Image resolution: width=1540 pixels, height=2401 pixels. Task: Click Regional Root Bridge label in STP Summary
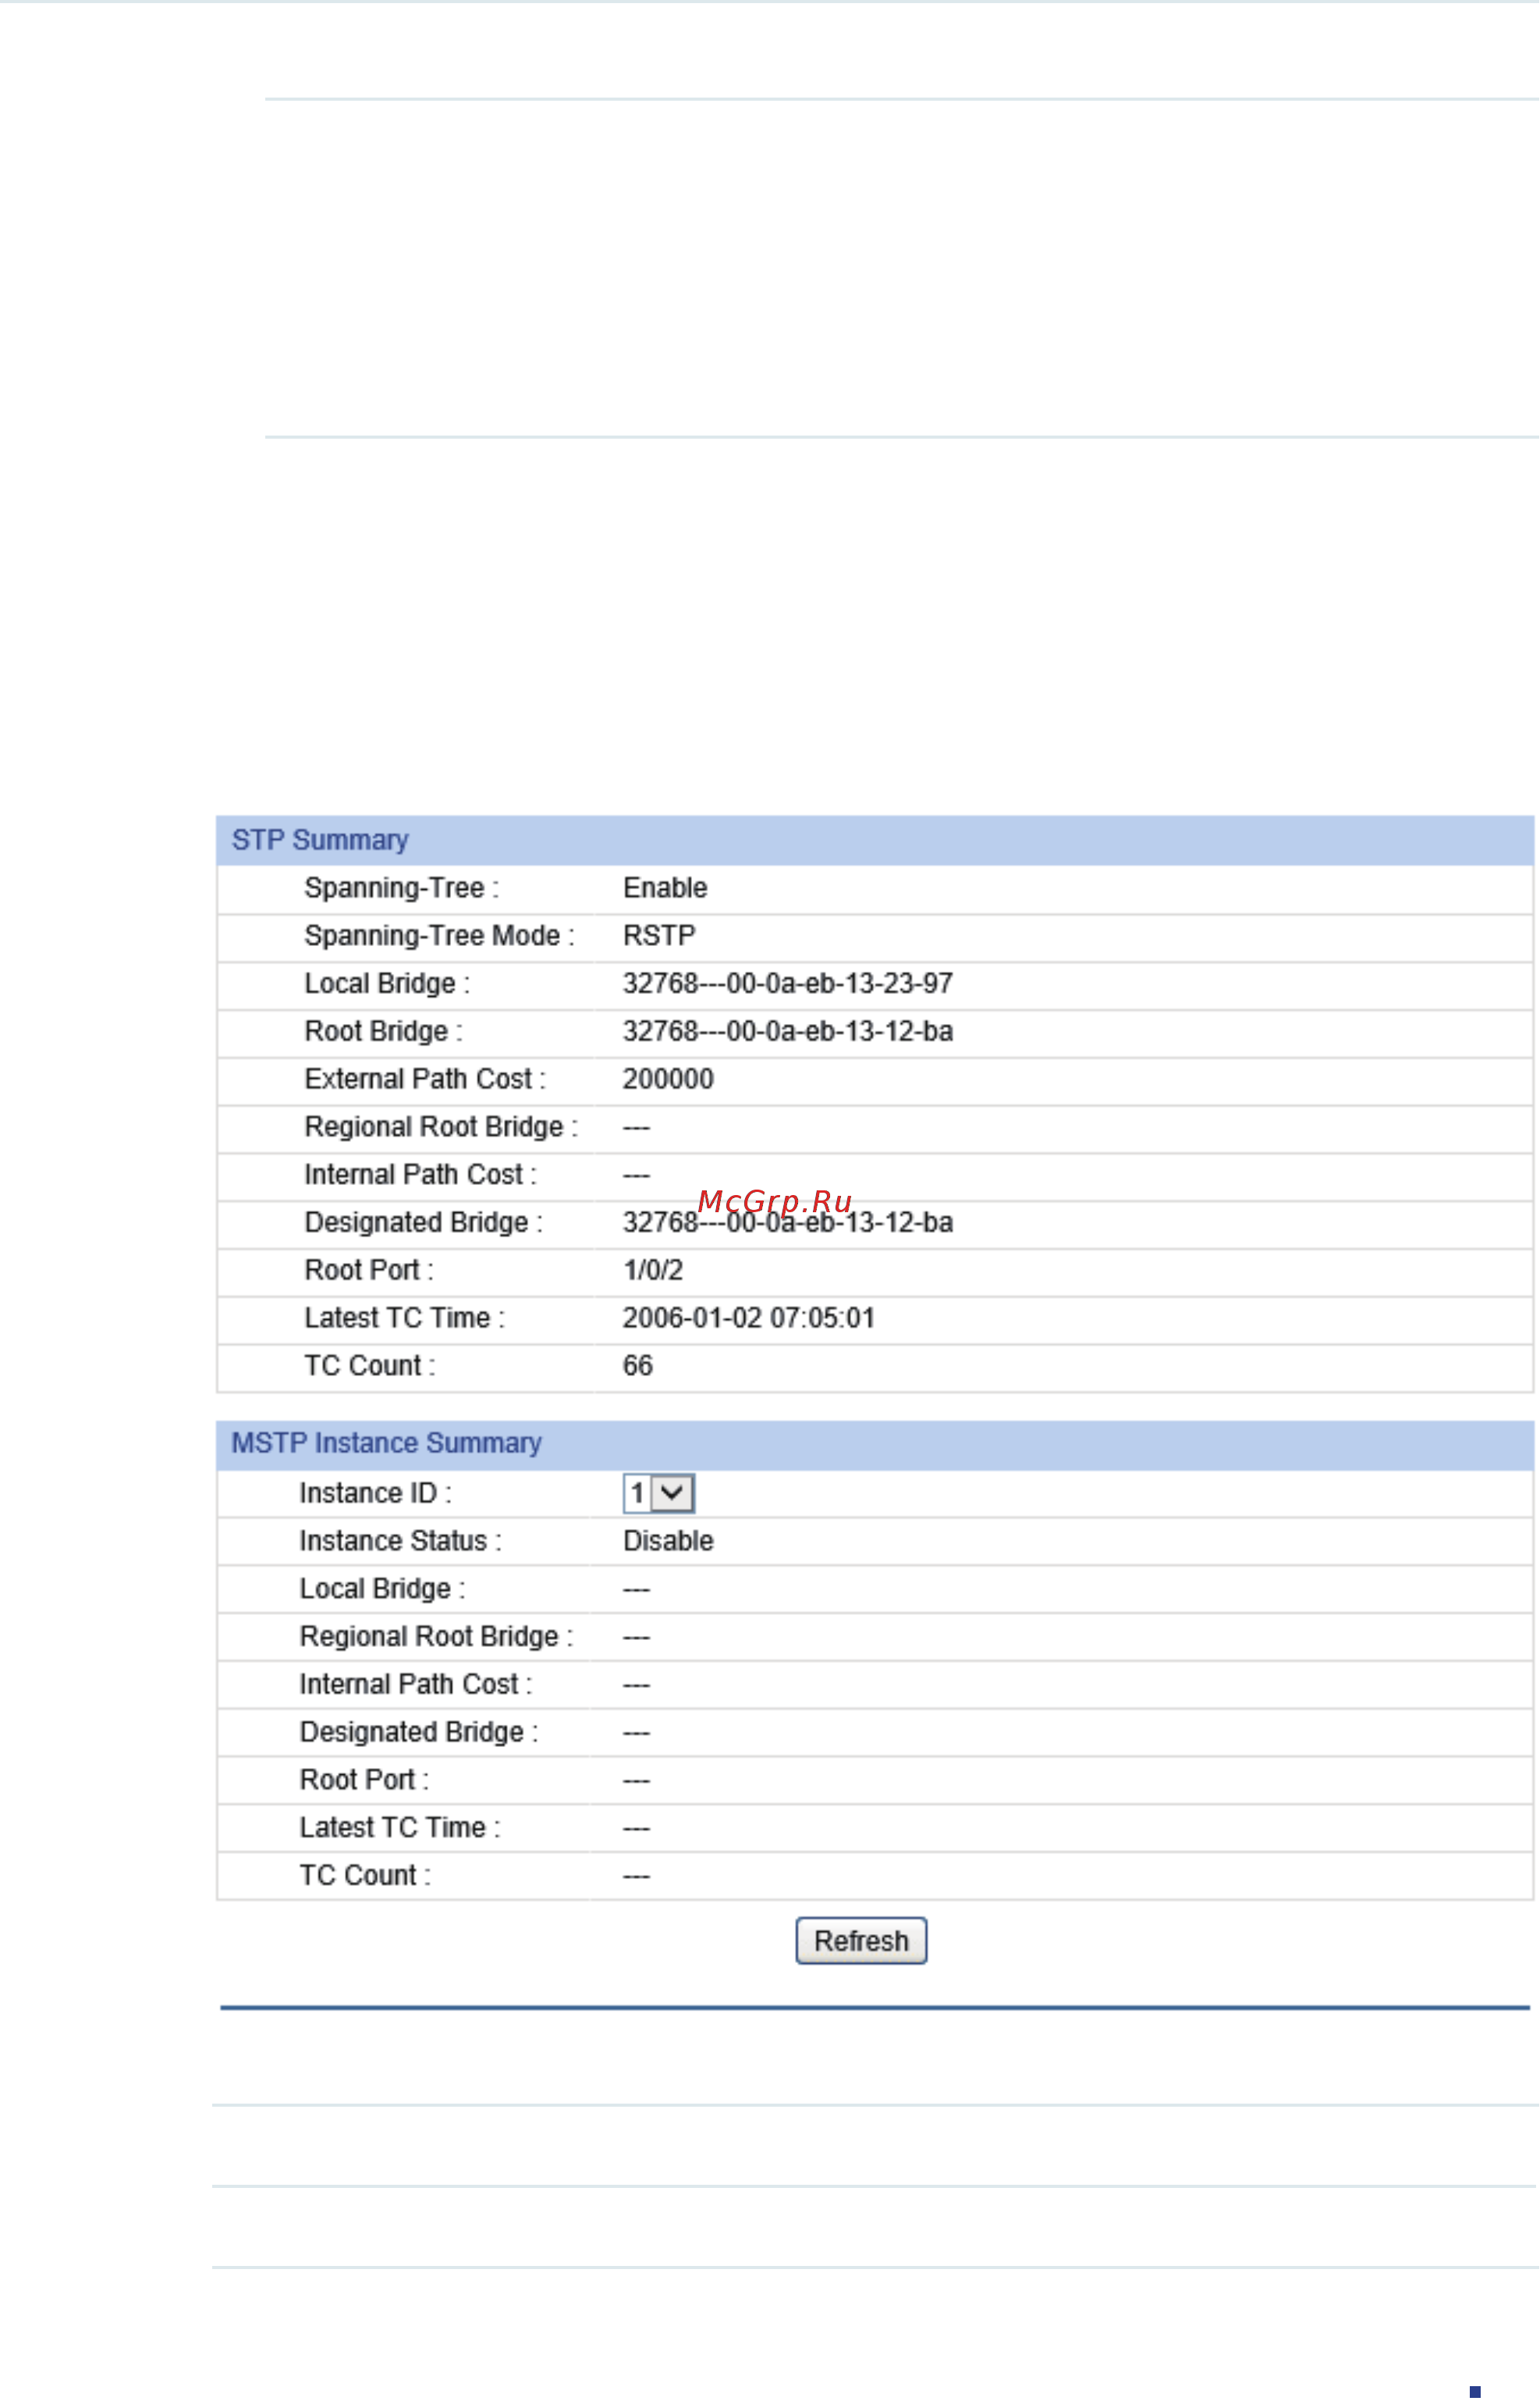tap(441, 1127)
